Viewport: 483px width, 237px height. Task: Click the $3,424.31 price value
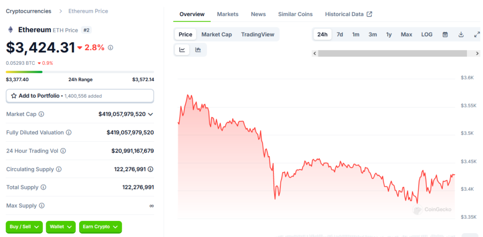click(x=41, y=48)
